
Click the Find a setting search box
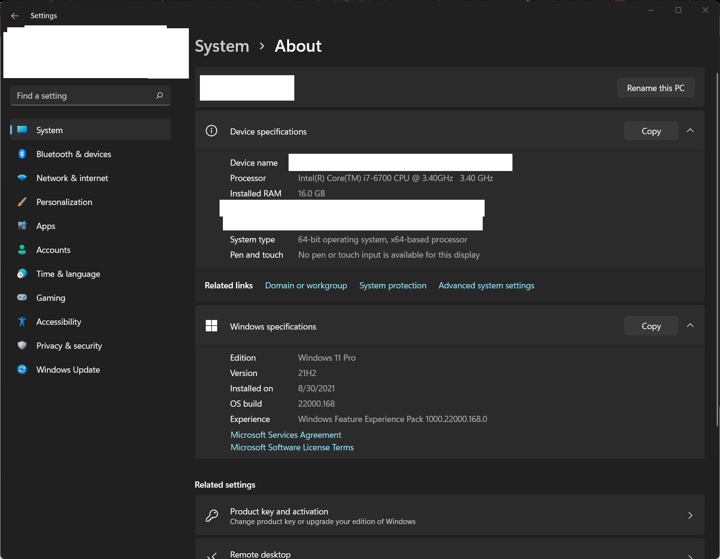tap(90, 96)
